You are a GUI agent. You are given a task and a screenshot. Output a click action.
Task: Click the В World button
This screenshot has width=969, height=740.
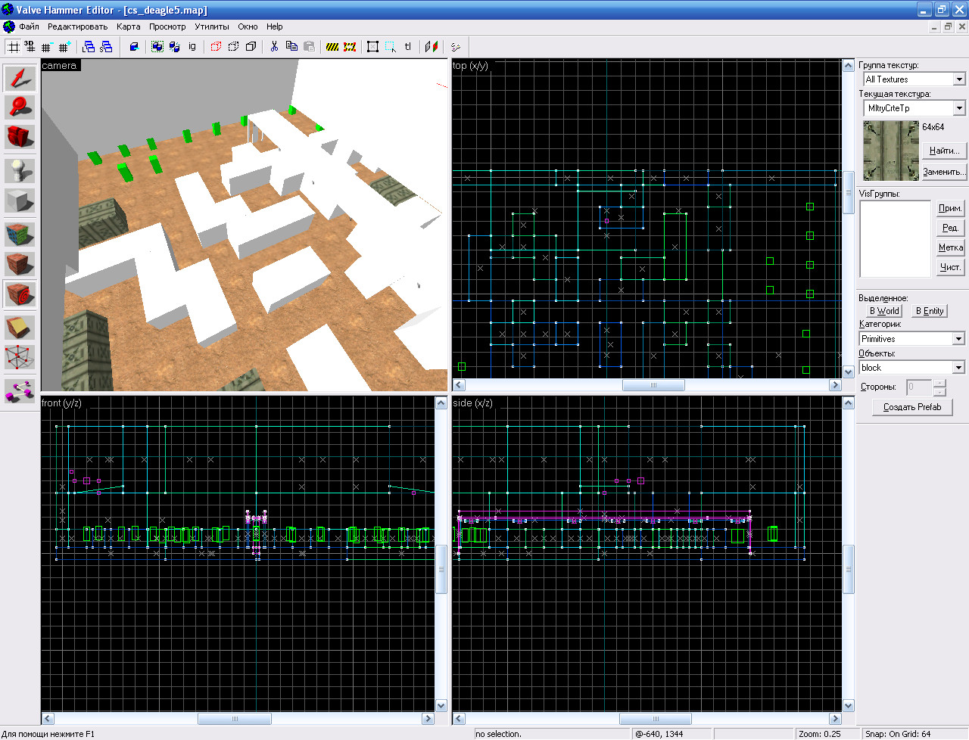(884, 311)
